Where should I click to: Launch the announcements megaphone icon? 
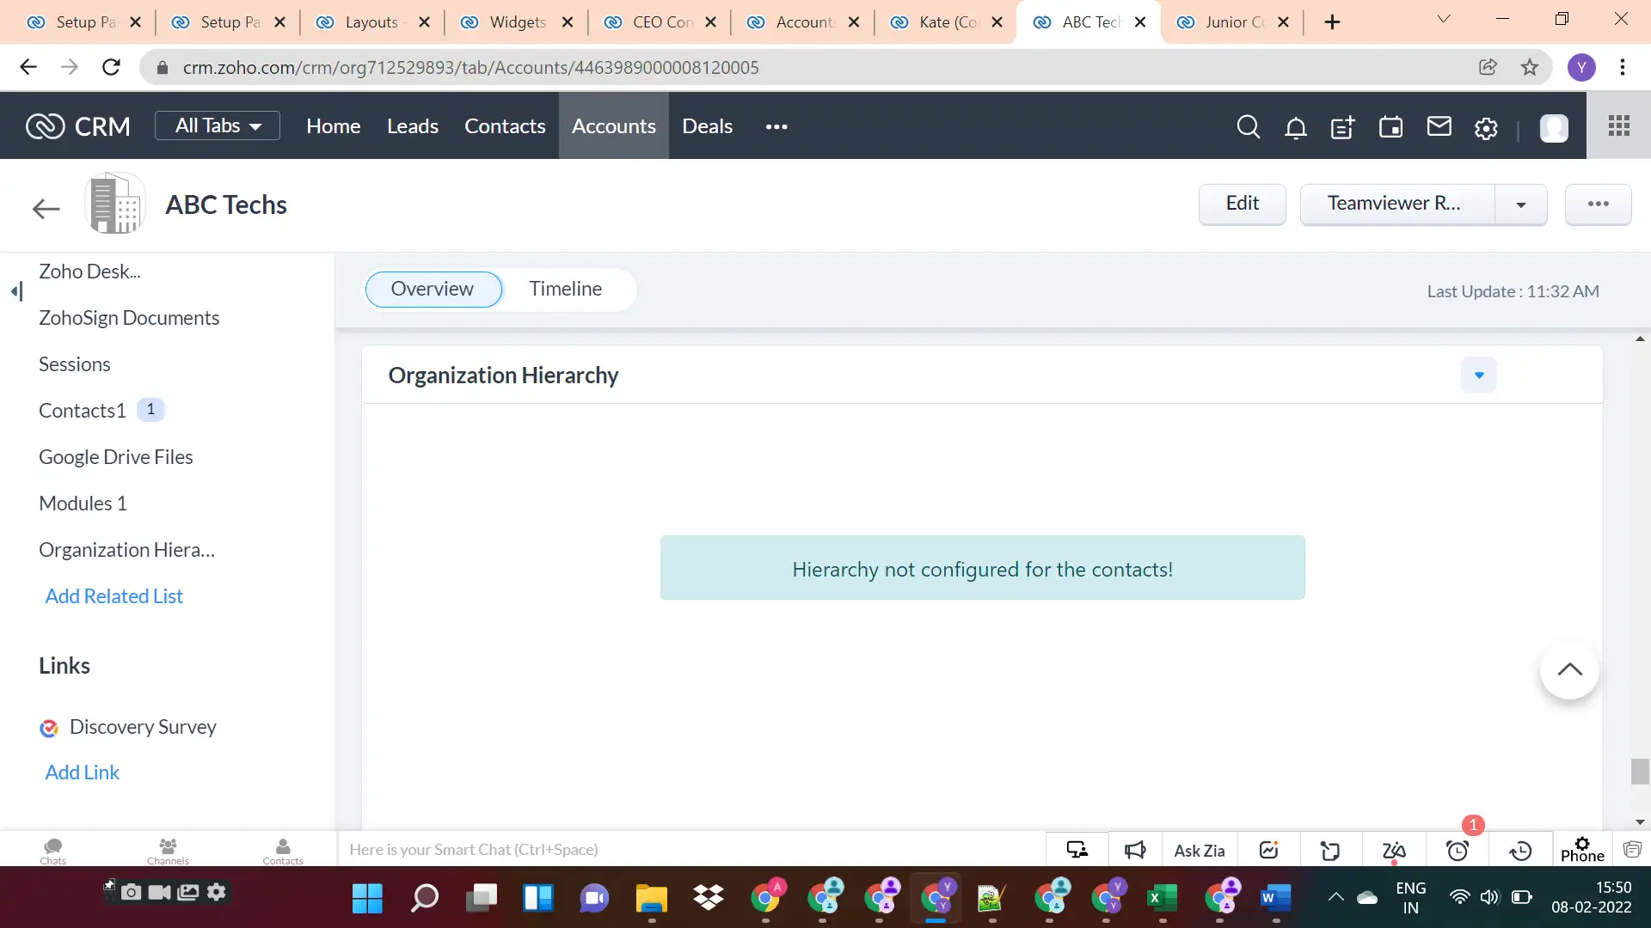click(x=1135, y=850)
